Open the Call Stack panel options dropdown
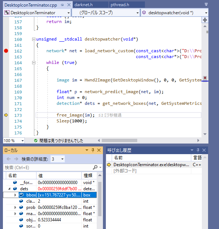The image size is (219, 229). point(192,150)
